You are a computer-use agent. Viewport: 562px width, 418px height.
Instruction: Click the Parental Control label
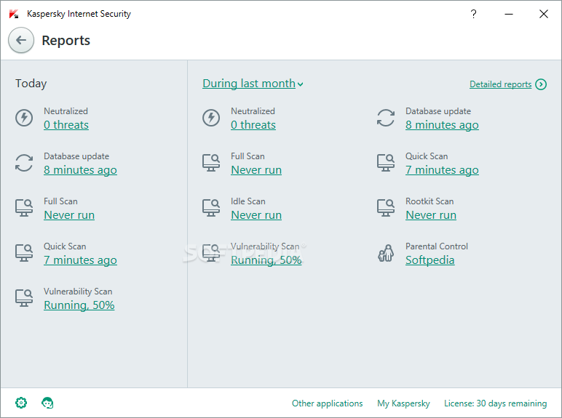pyautogui.click(x=437, y=246)
